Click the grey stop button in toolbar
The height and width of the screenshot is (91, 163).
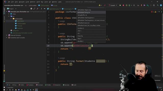(x=134, y=5)
